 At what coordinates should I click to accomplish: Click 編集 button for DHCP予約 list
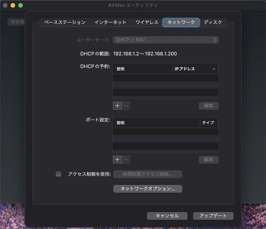pyautogui.click(x=208, y=106)
